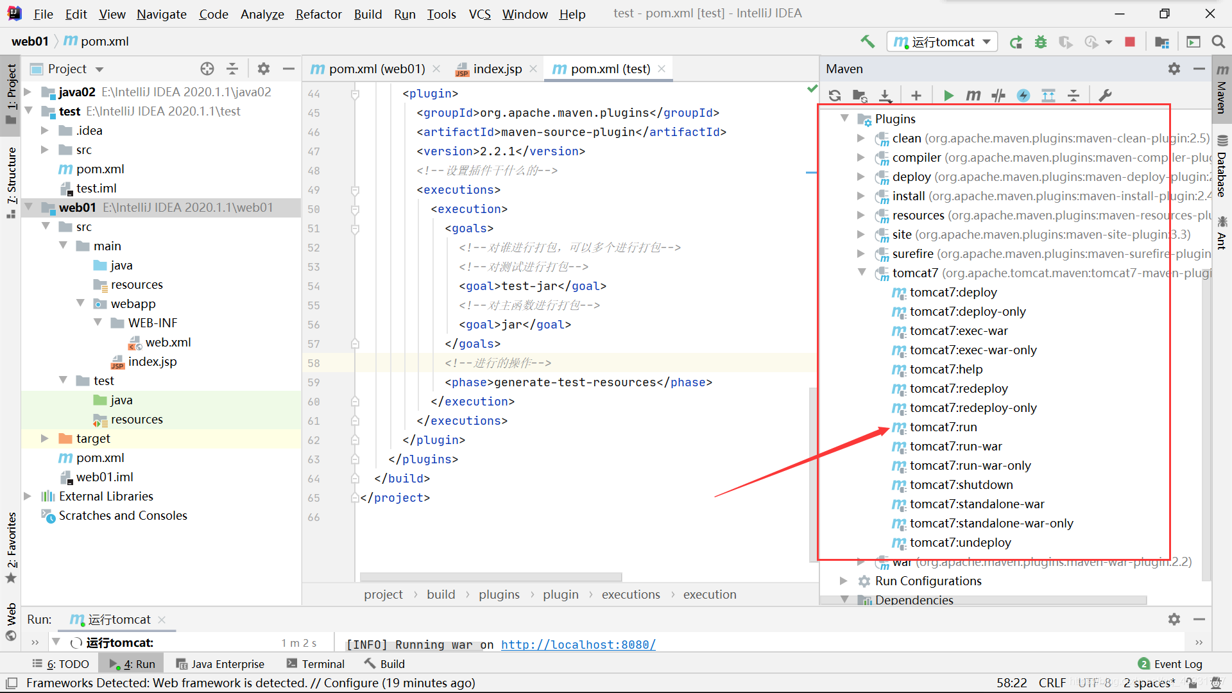Image resolution: width=1232 pixels, height=693 pixels.
Task: Expand the target folder in project tree
Action: (x=45, y=438)
